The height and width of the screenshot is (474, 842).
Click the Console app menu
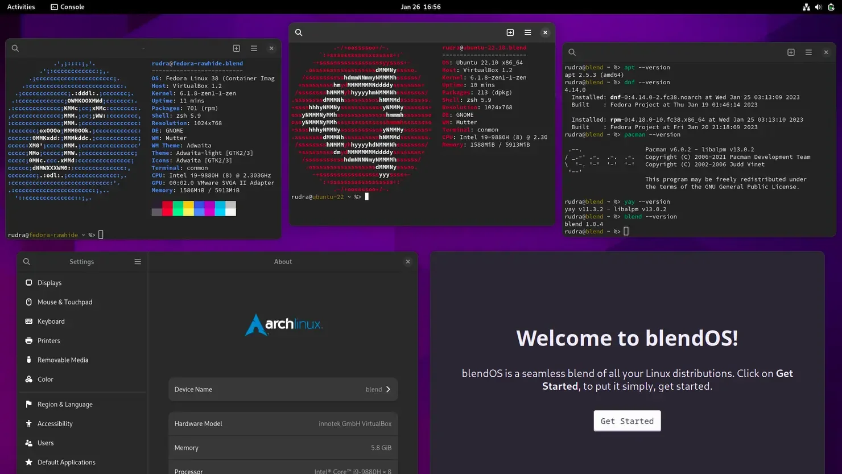pyautogui.click(x=68, y=7)
